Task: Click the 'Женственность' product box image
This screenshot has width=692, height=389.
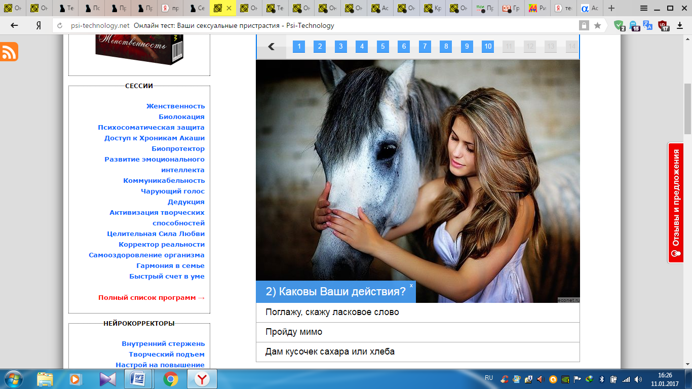Action: coord(140,49)
